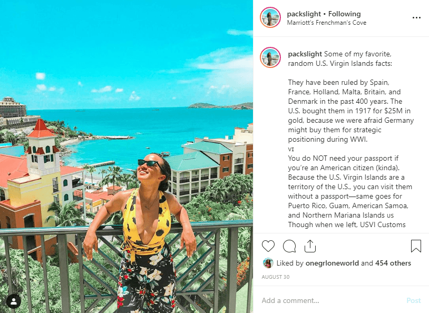
Task: Click the main travel photo
Action: point(126,156)
